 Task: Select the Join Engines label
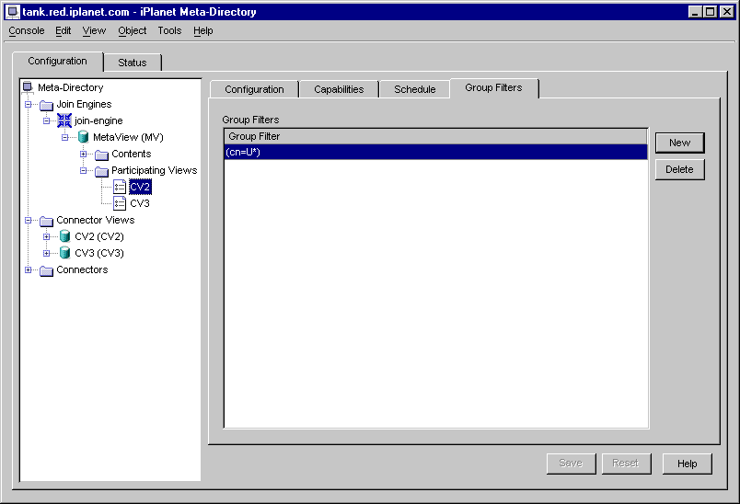(84, 104)
